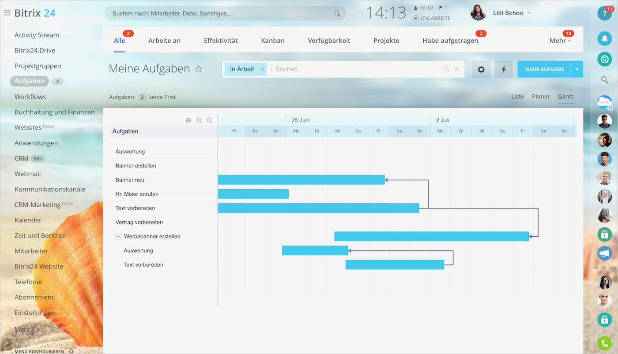Open the Habe aufgetragen tab
The height and width of the screenshot is (354, 618).
click(x=450, y=41)
